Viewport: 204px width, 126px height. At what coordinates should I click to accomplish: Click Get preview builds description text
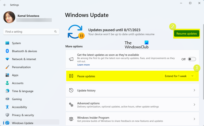[x=120, y=121]
